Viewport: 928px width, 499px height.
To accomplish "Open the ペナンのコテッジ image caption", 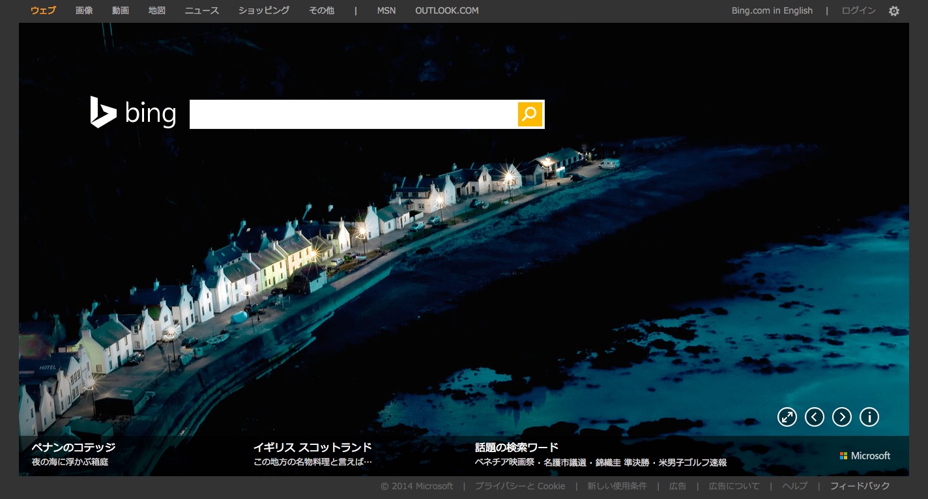I will coord(74,448).
